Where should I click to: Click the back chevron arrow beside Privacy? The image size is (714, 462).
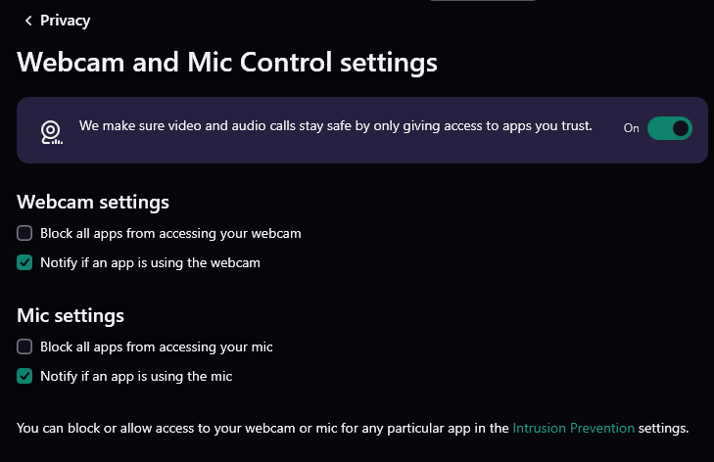(28, 21)
